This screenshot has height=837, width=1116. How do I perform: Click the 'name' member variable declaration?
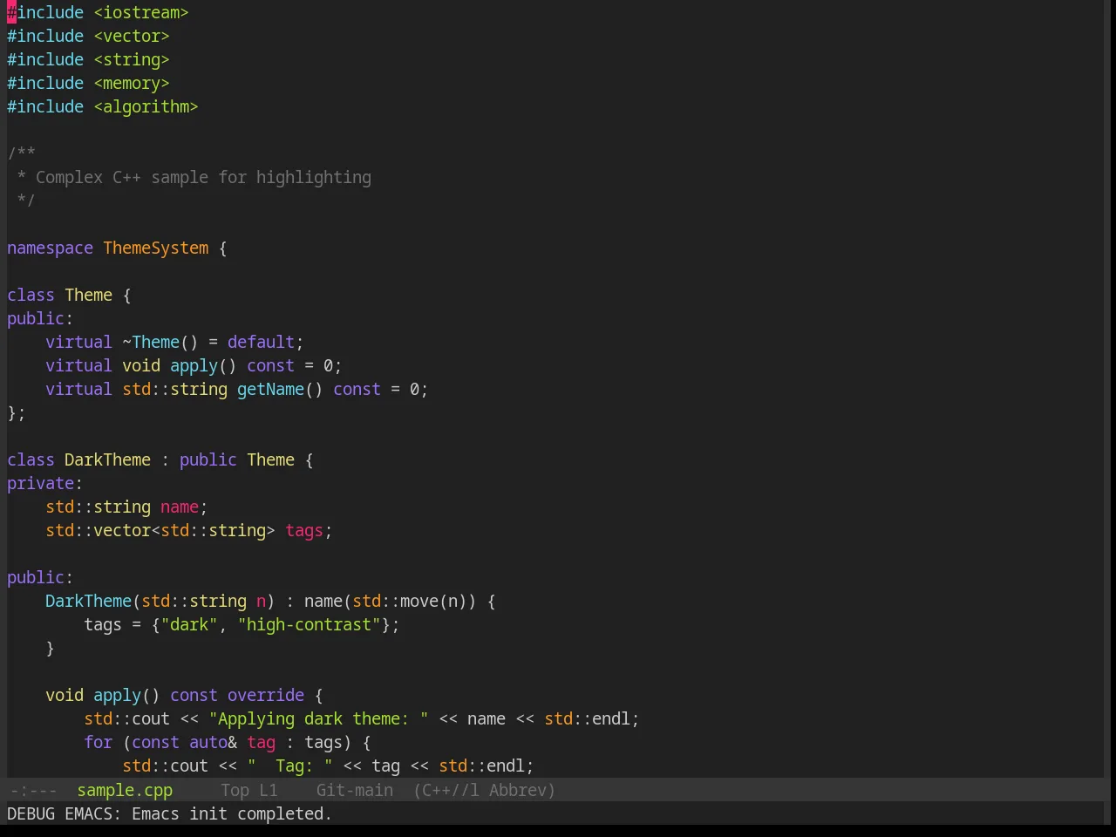180,507
